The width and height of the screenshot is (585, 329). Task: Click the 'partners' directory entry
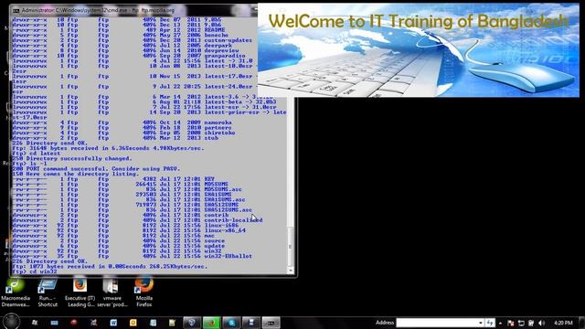pos(218,128)
